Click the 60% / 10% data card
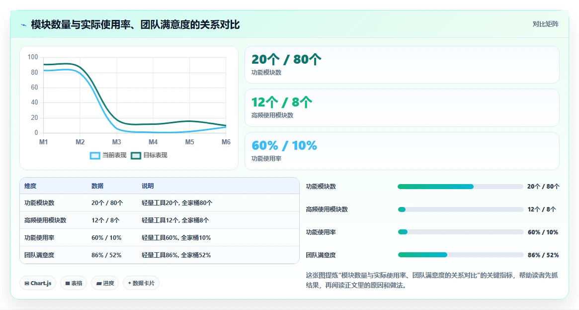The width and height of the screenshot is (579, 310). 402,151
